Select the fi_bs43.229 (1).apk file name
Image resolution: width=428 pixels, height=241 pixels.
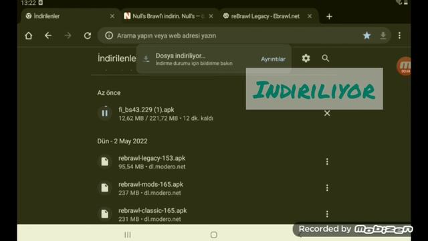[x=146, y=110]
